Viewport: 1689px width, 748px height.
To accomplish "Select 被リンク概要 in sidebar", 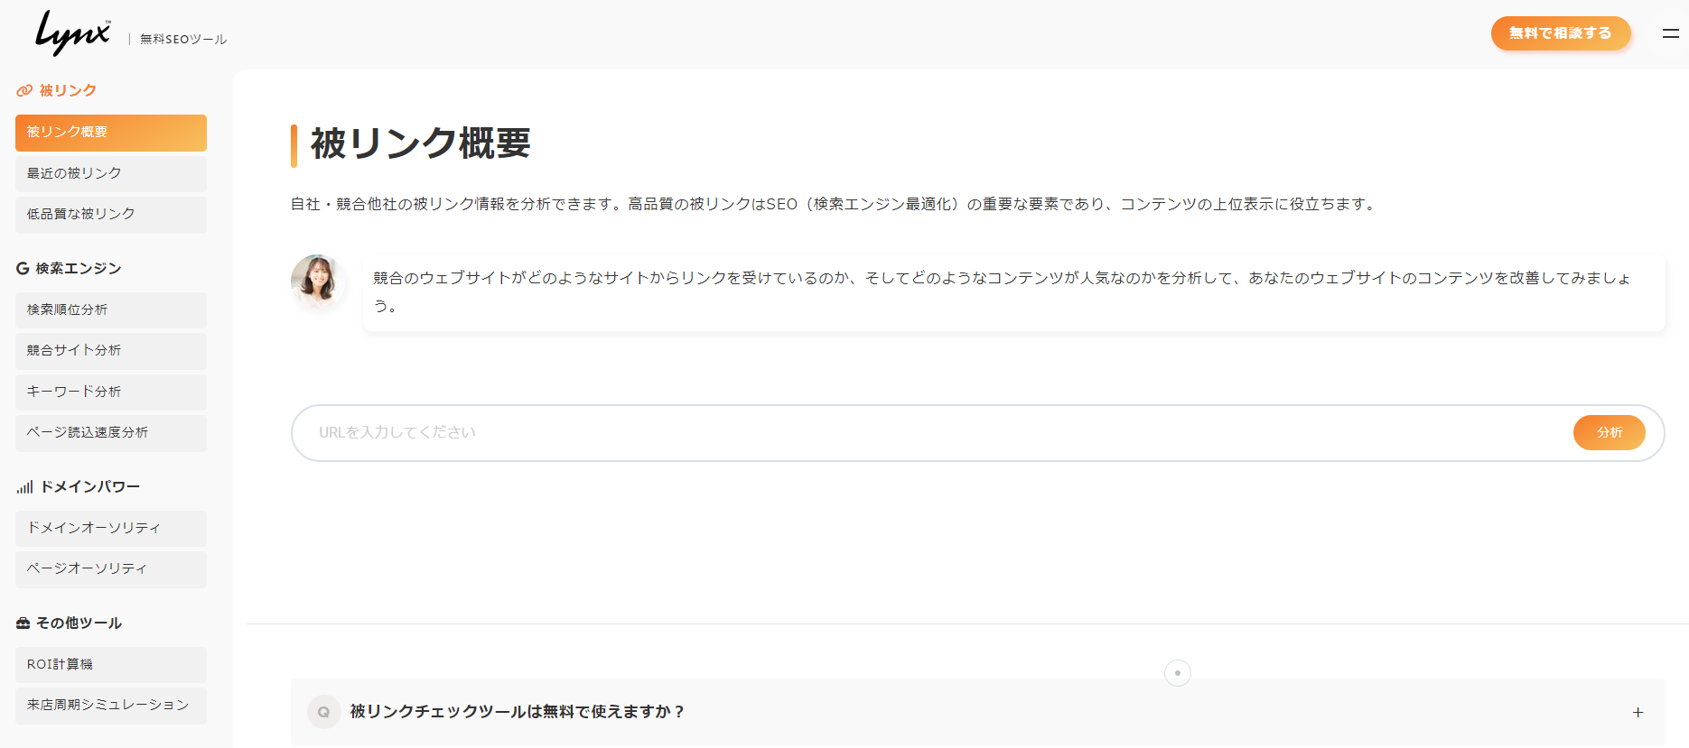I will click(111, 133).
